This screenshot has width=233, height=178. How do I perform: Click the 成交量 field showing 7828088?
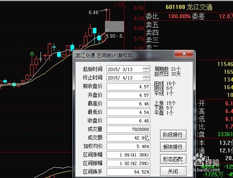click(128, 129)
